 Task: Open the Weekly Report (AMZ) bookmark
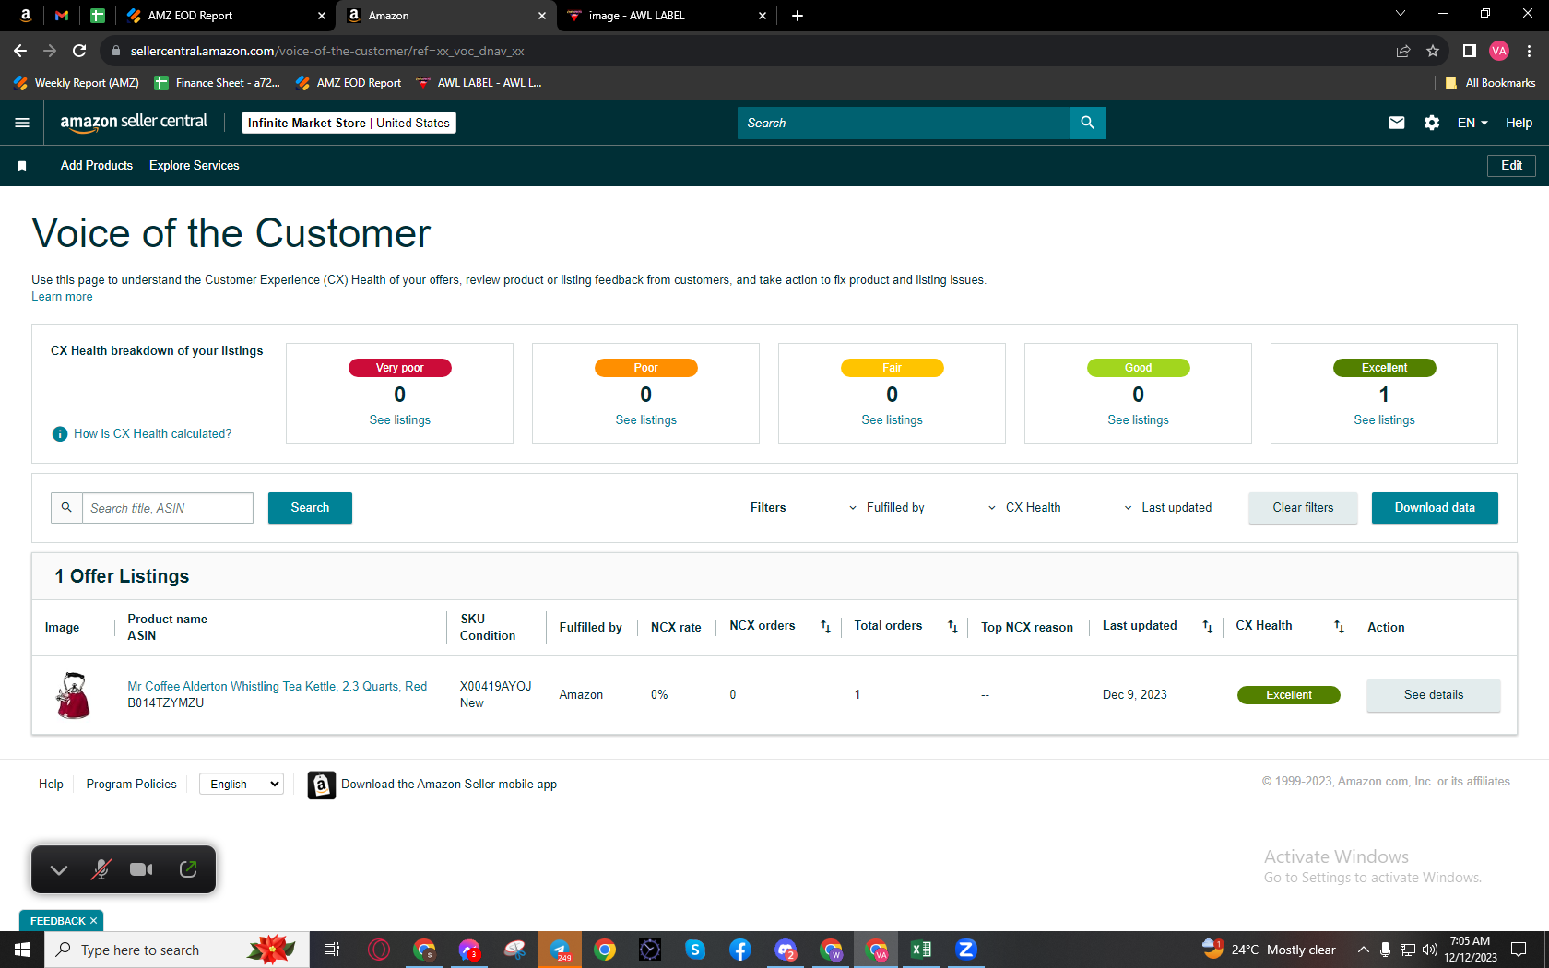(x=77, y=83)
